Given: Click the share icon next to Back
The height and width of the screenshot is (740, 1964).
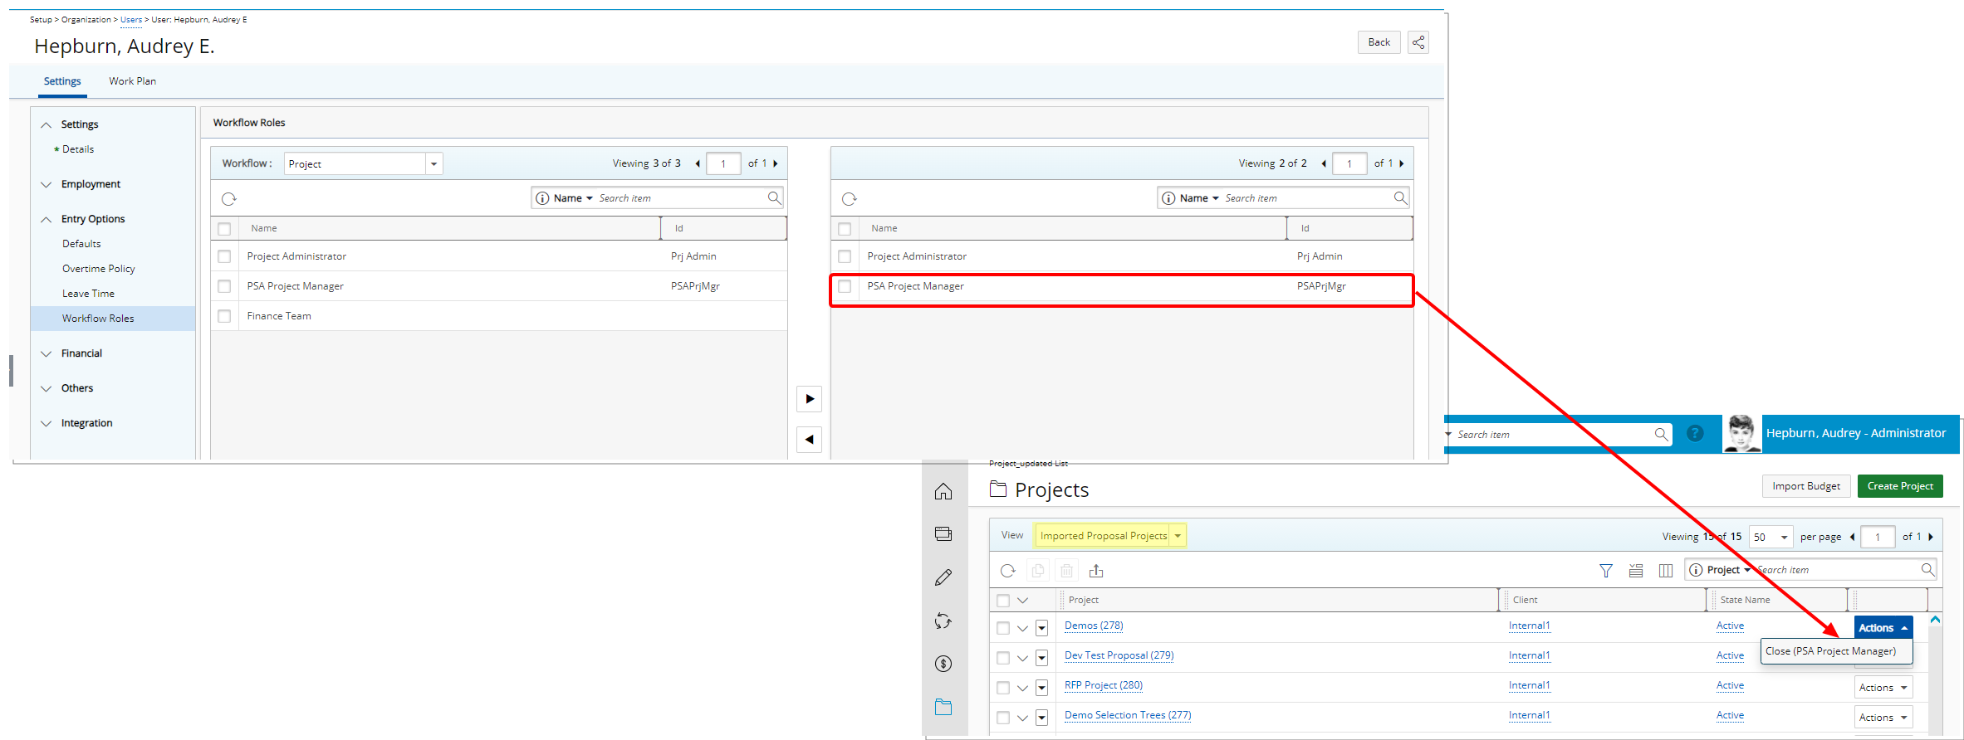Looking at the screenshot, I should (x=1418, y=42).
